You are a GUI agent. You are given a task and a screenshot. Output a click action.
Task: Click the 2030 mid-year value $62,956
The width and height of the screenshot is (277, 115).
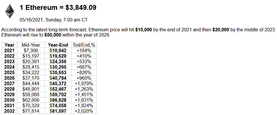(x=31, y=100)
